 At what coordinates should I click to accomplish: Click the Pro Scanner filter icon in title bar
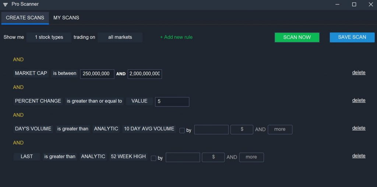5,4
